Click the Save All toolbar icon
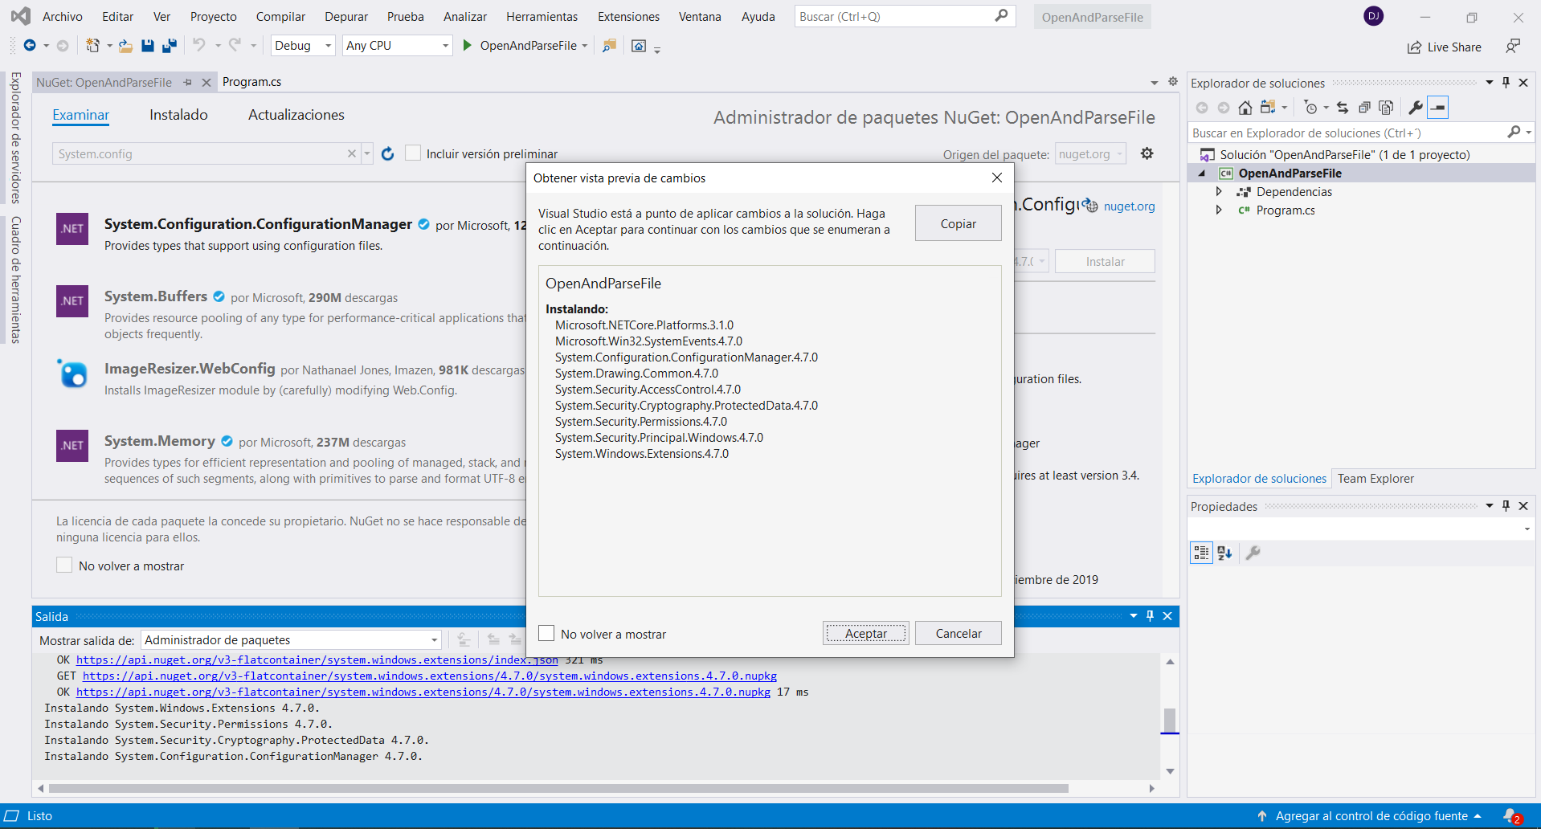The height and width of the screenshot is (829, 1541). [x=169, y=46]
